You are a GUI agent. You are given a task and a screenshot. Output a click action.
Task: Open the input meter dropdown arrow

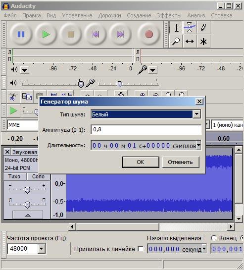pyautogui.click(x=152, y=70)
